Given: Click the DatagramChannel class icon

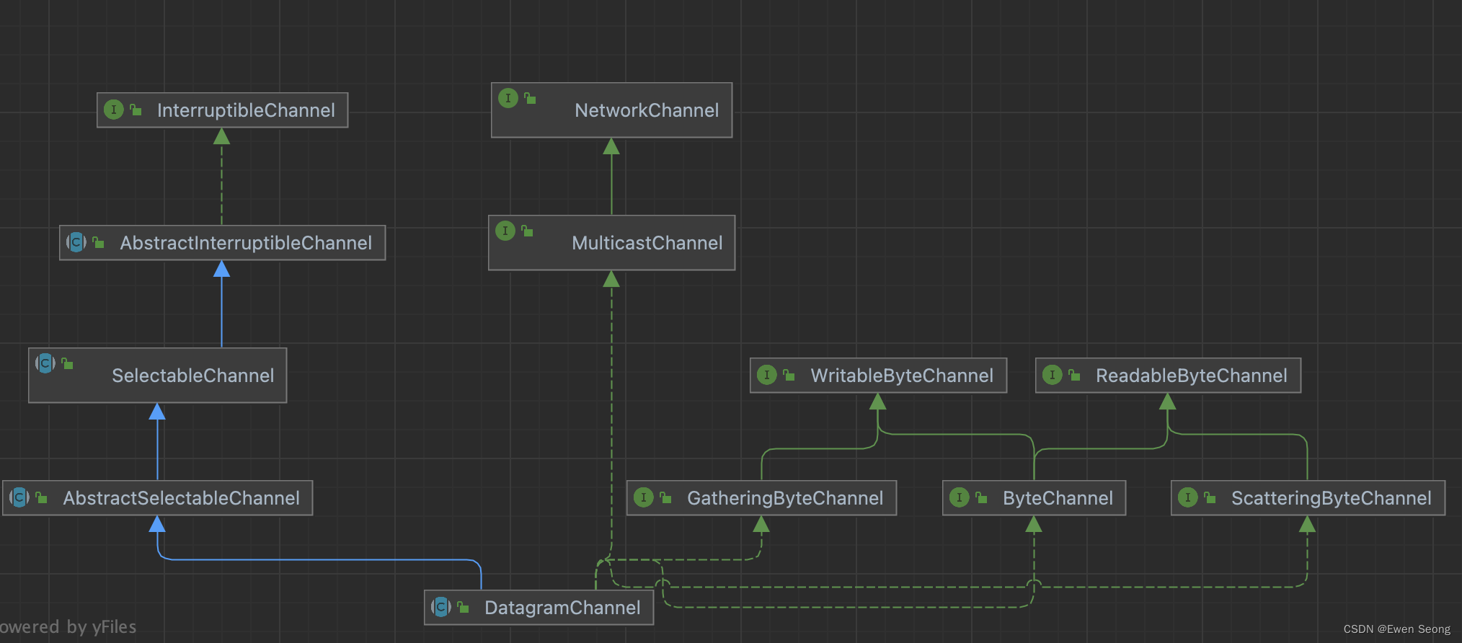Looking at the screenshot, I should click(x=441, y=607).
